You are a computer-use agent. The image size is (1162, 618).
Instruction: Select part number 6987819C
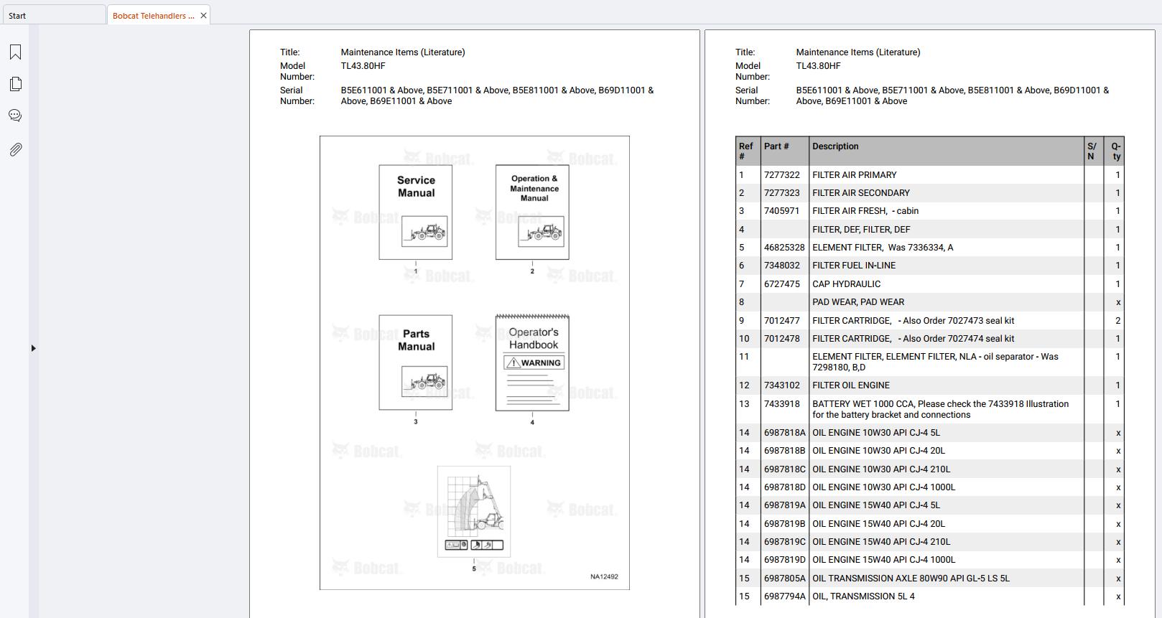click(x=785, y=542)
